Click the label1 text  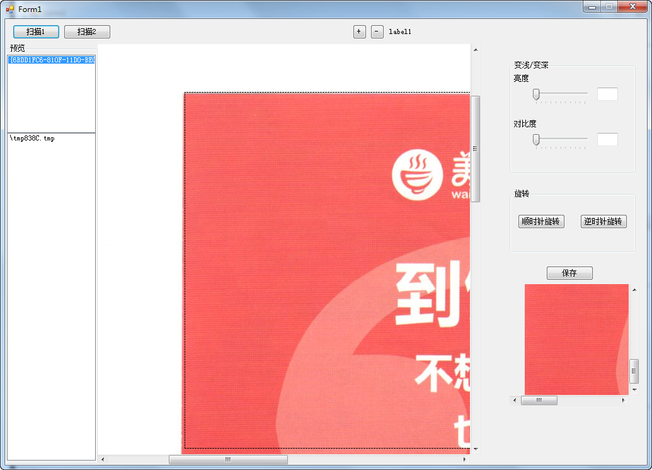click(399, 32)
